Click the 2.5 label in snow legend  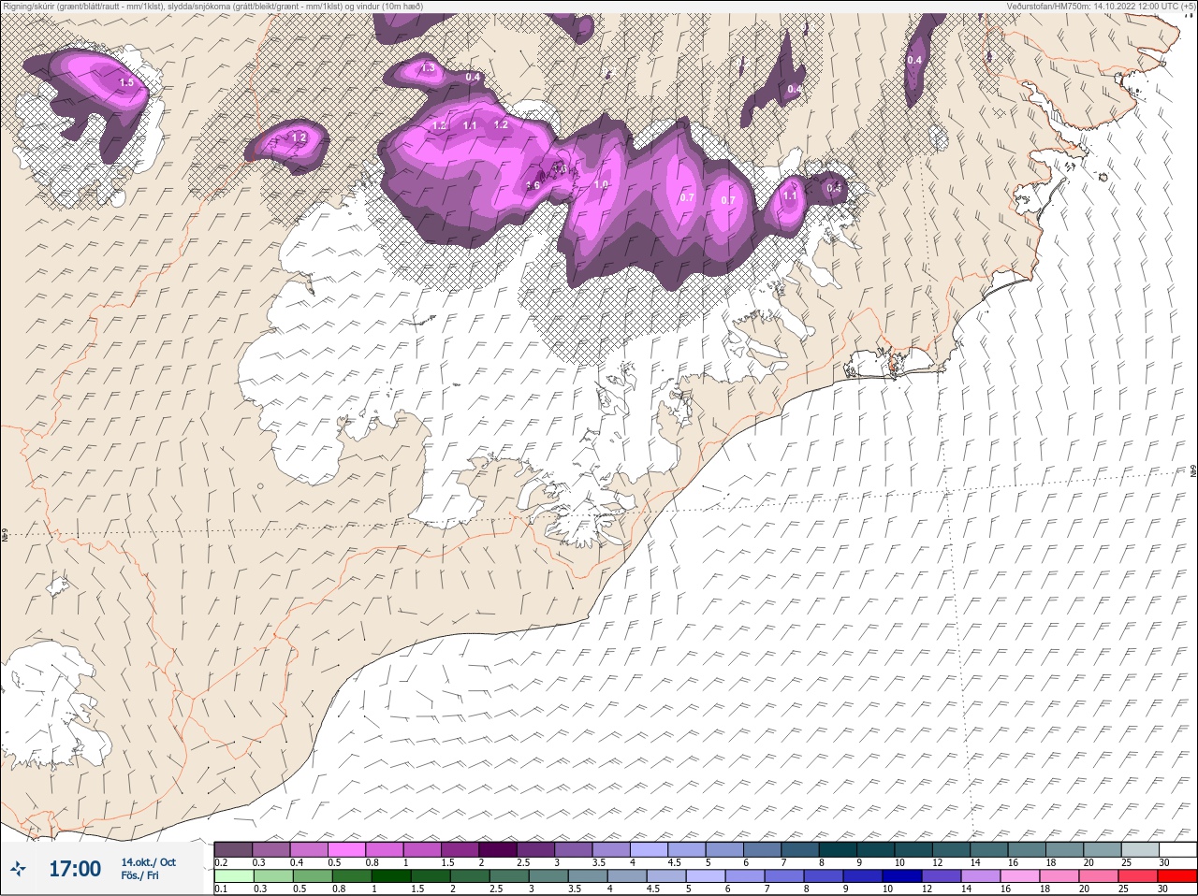click(524, 862)
